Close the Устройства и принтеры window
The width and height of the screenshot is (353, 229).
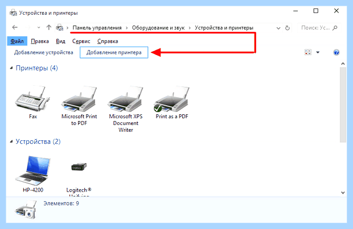tap(336, 11)
